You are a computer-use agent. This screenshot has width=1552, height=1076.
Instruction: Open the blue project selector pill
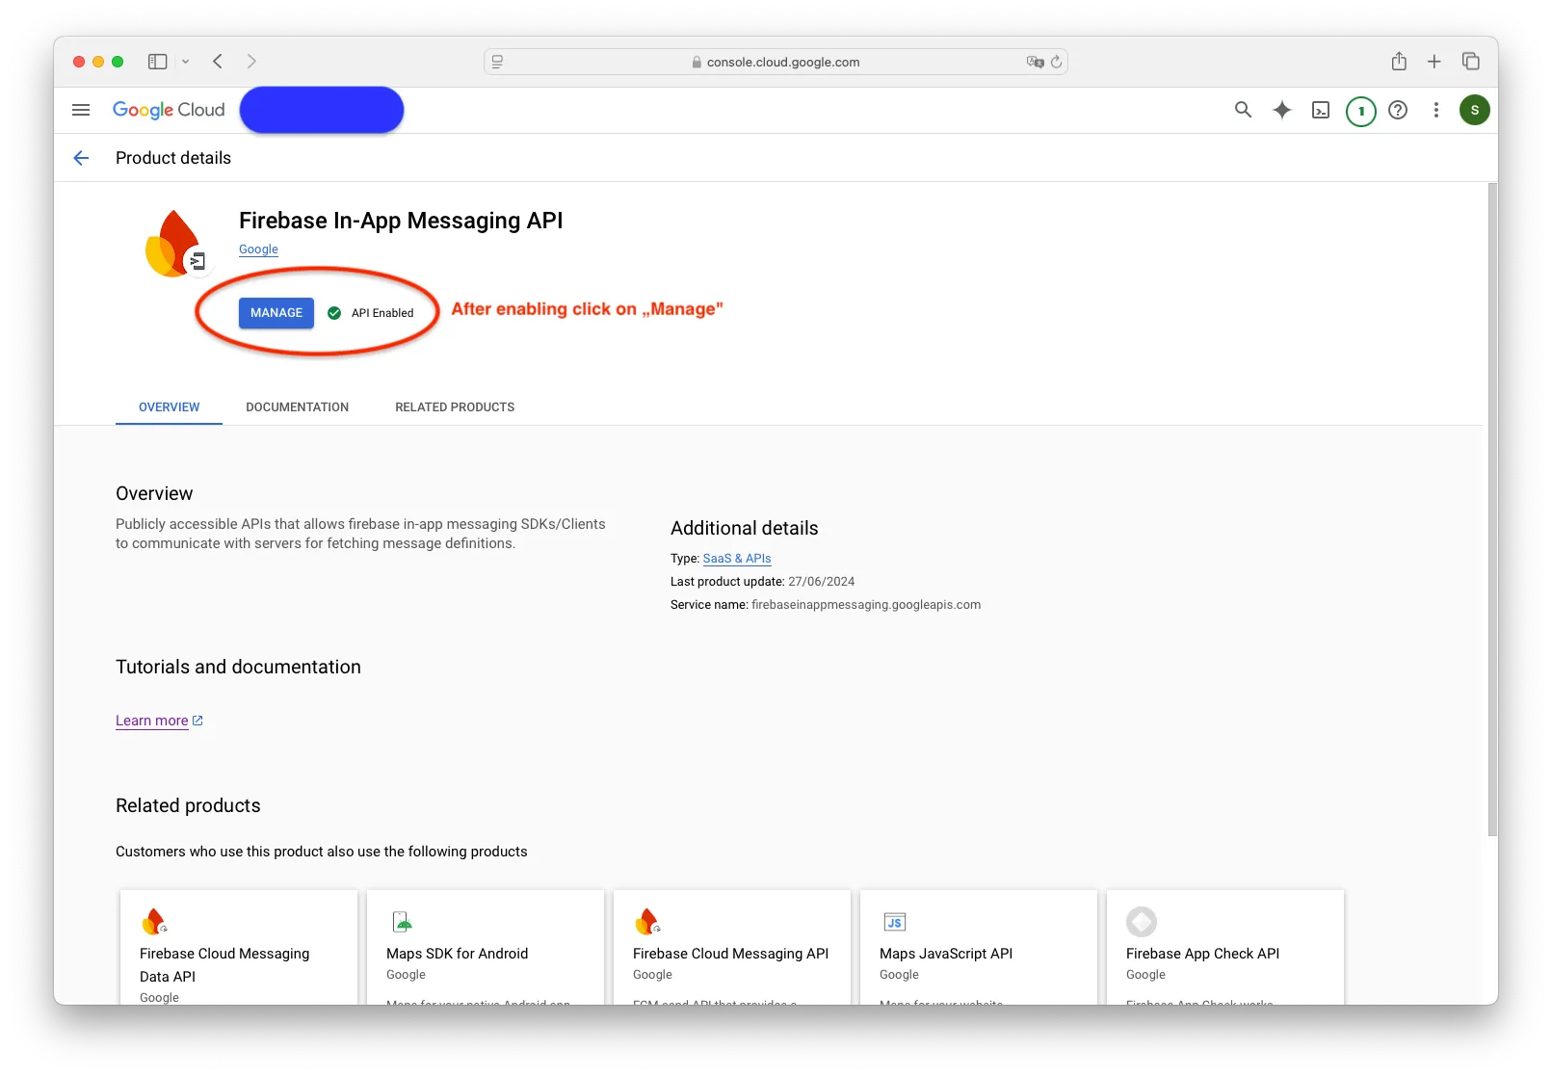tap(322, 110)
